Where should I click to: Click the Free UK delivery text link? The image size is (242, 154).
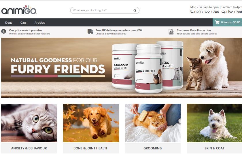click(x=118, y=30)
